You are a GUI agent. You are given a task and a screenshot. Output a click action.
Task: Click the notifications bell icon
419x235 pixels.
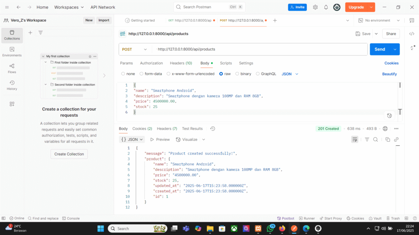point(326,7)
